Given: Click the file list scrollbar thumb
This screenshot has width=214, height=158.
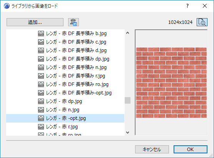Looking at the screenshot, I should 128,101.
